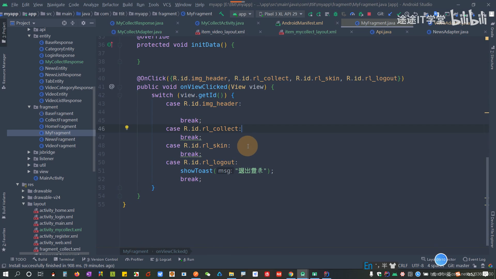
Task: Toggle the Device File Explorer window
Action: 492,230
